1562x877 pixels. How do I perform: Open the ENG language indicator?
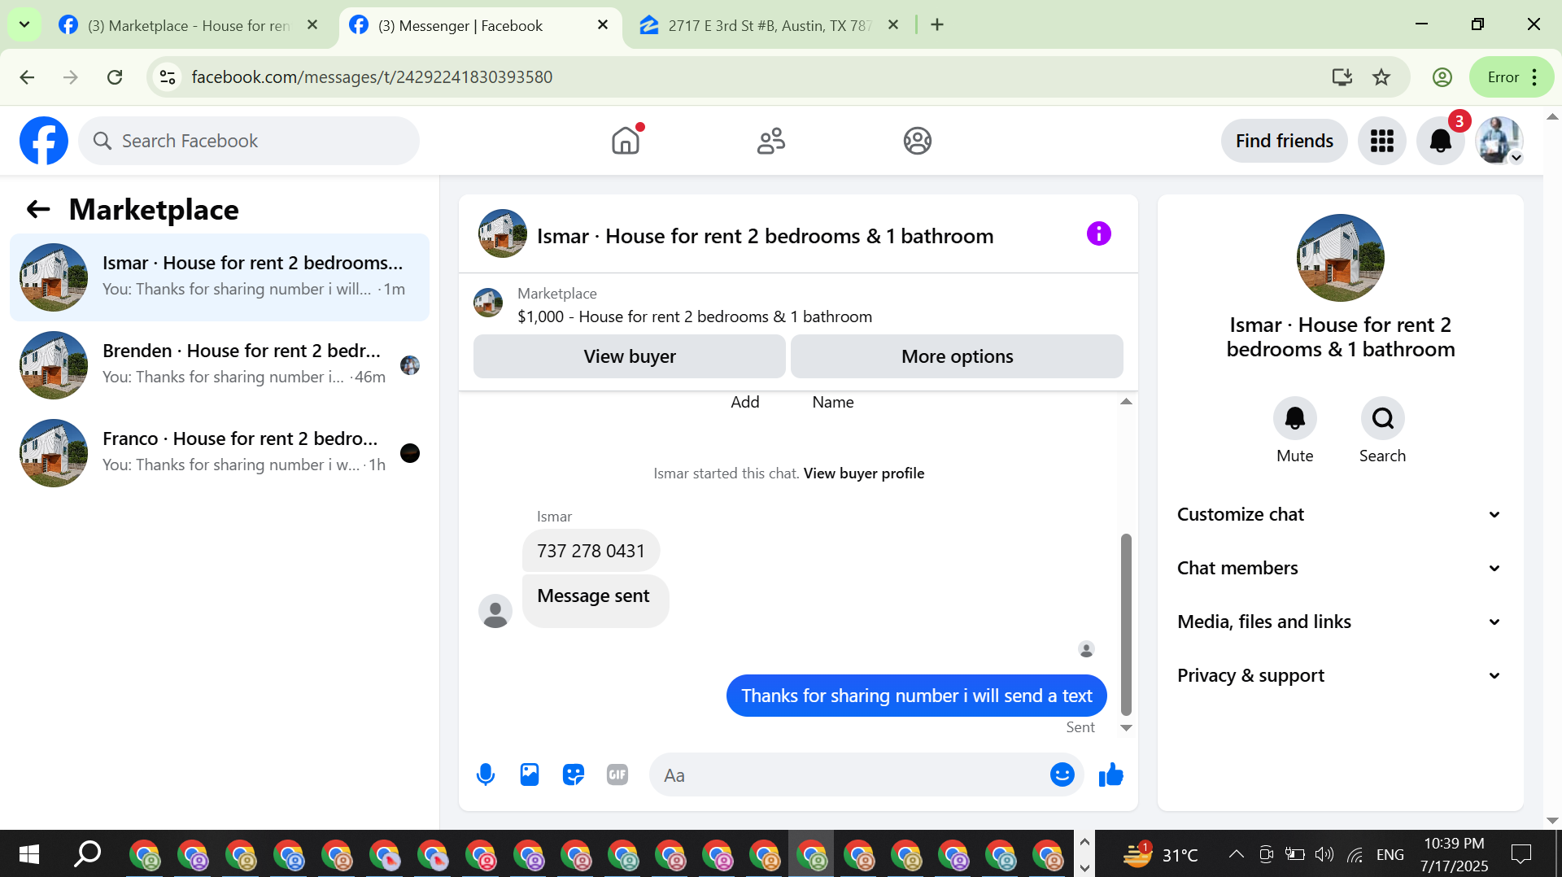1390,854
